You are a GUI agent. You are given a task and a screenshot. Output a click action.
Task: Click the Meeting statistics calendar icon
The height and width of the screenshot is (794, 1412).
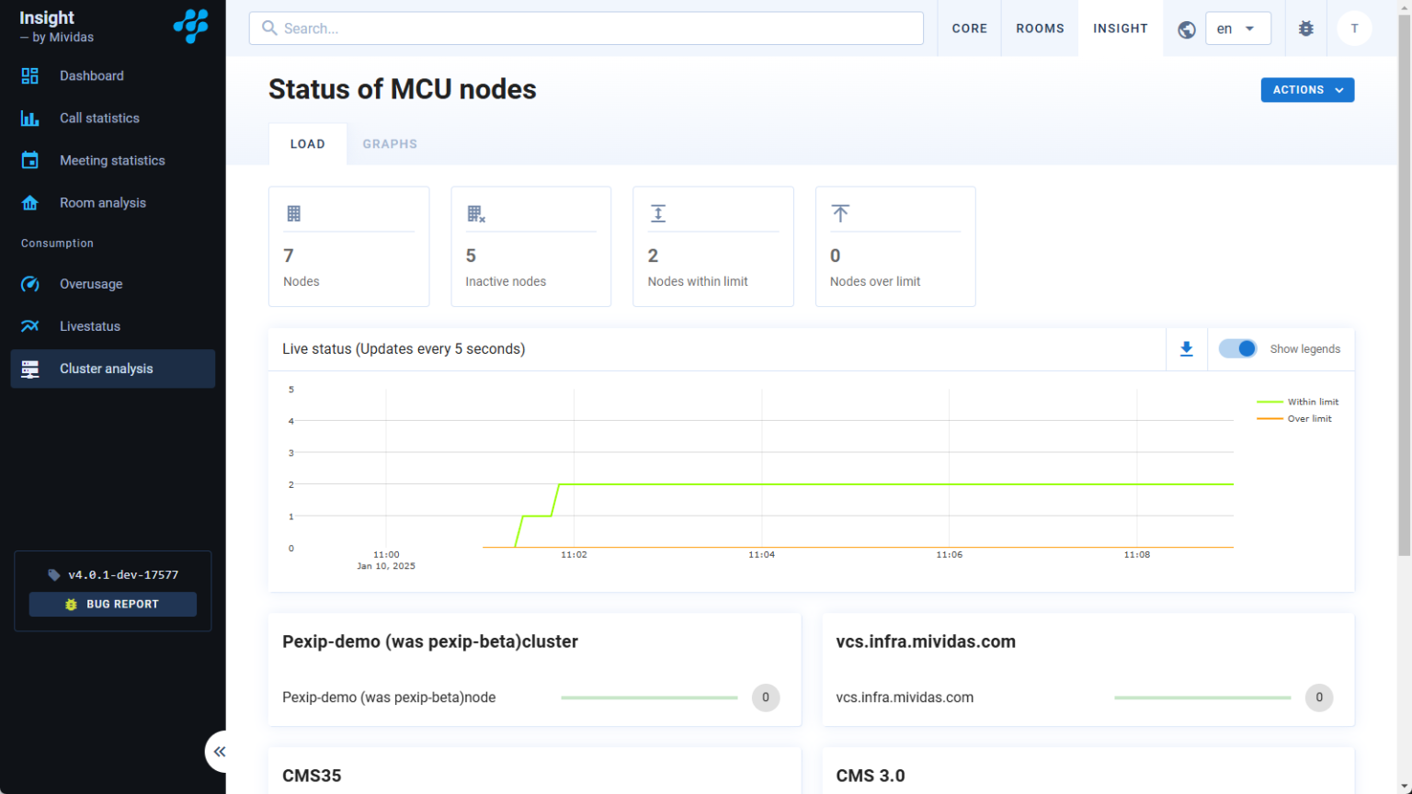click(30, 160)
